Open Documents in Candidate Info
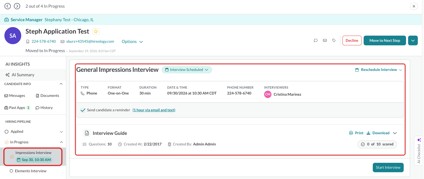 pos(47,96)
